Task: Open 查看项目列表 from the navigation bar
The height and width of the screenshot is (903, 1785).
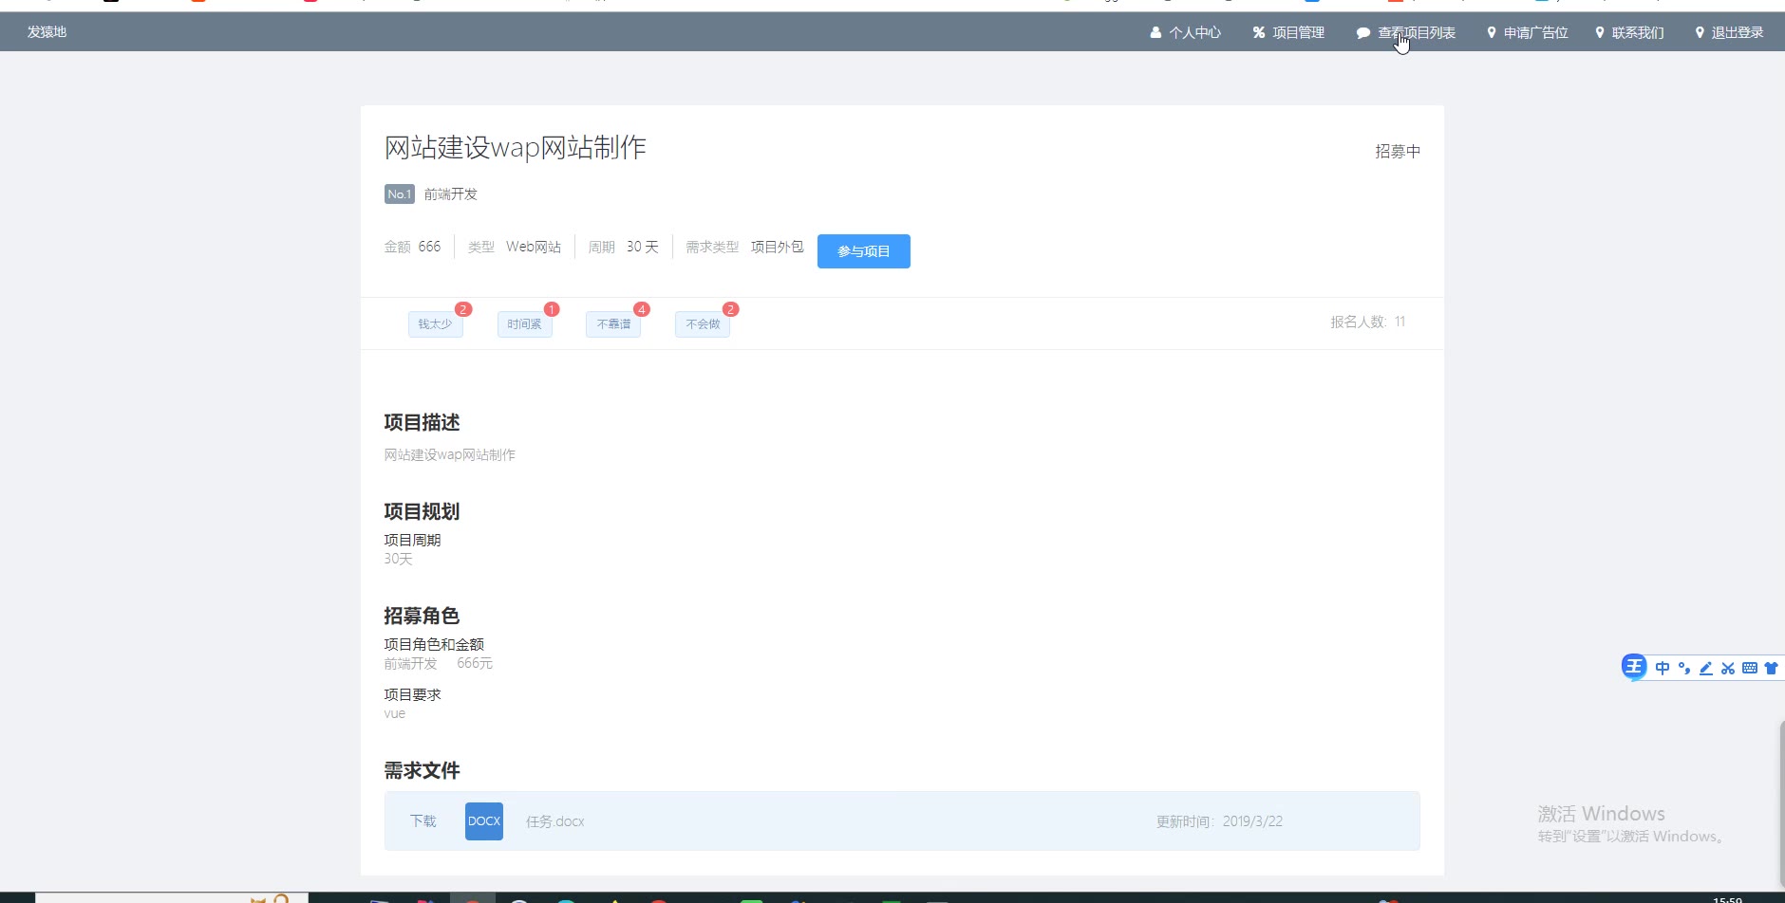Action: pos(1406,32)
